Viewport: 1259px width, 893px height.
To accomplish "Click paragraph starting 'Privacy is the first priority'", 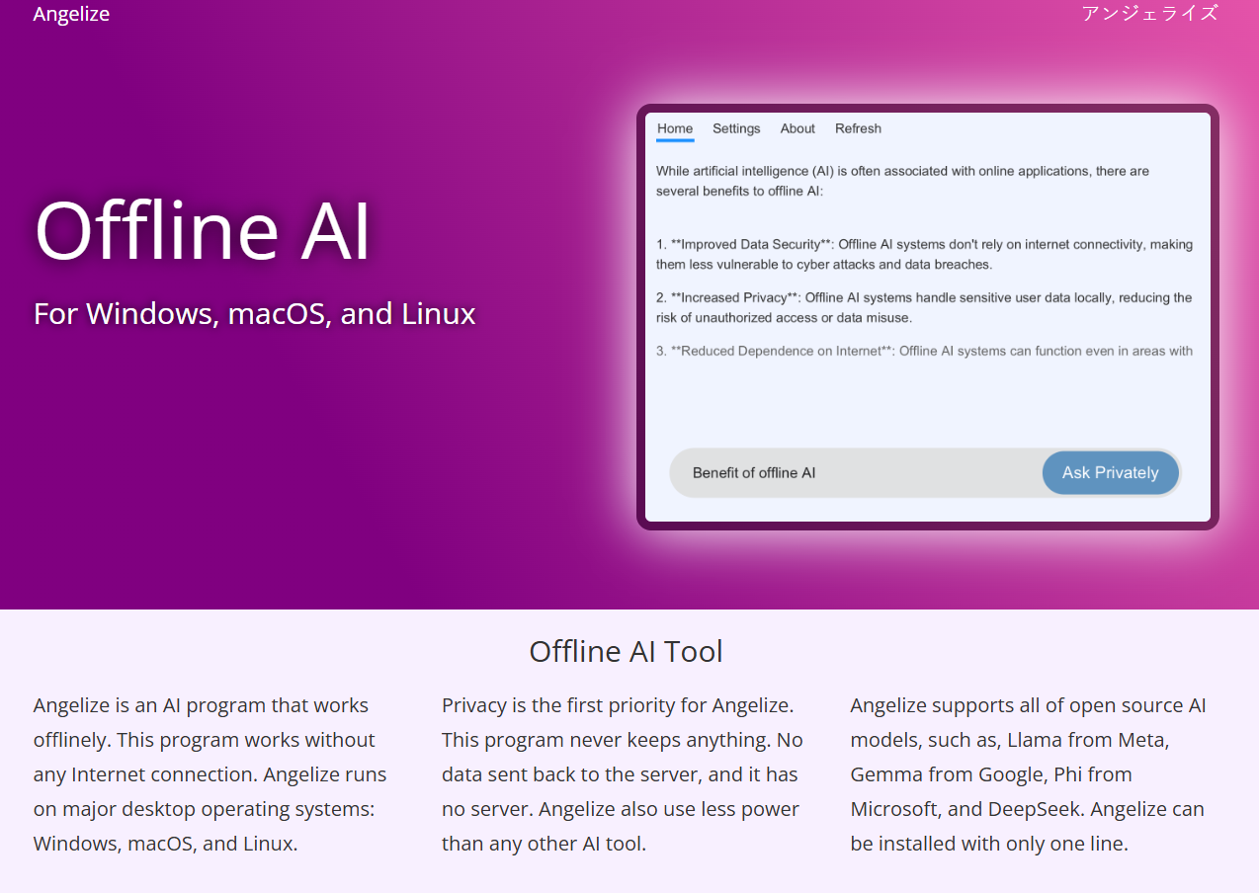I will [622, 774].
